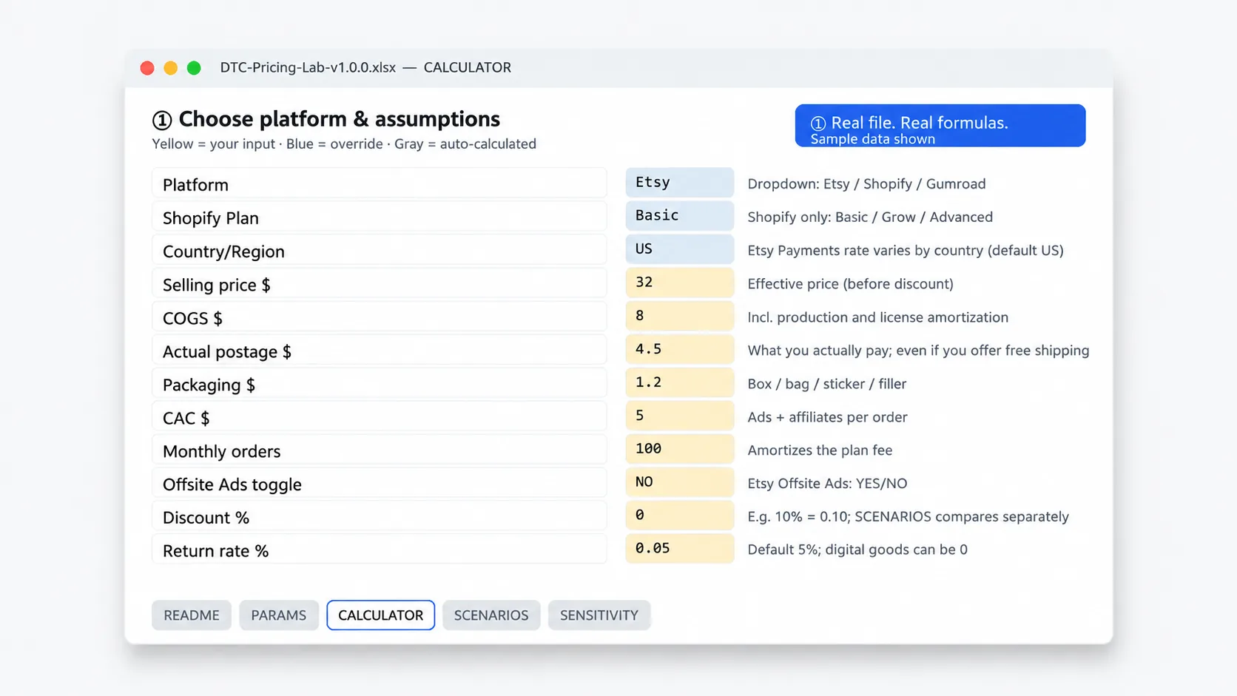The width and height of the screenshot is (1237, 696).
Task: Click the COGS $ label
Action: click(192, 318)
